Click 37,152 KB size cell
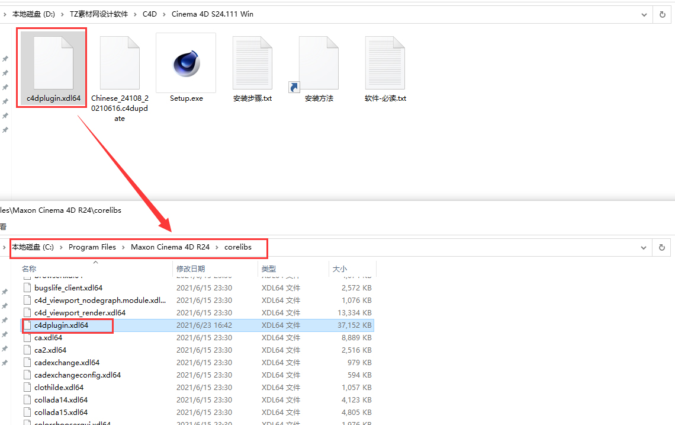 354,325
